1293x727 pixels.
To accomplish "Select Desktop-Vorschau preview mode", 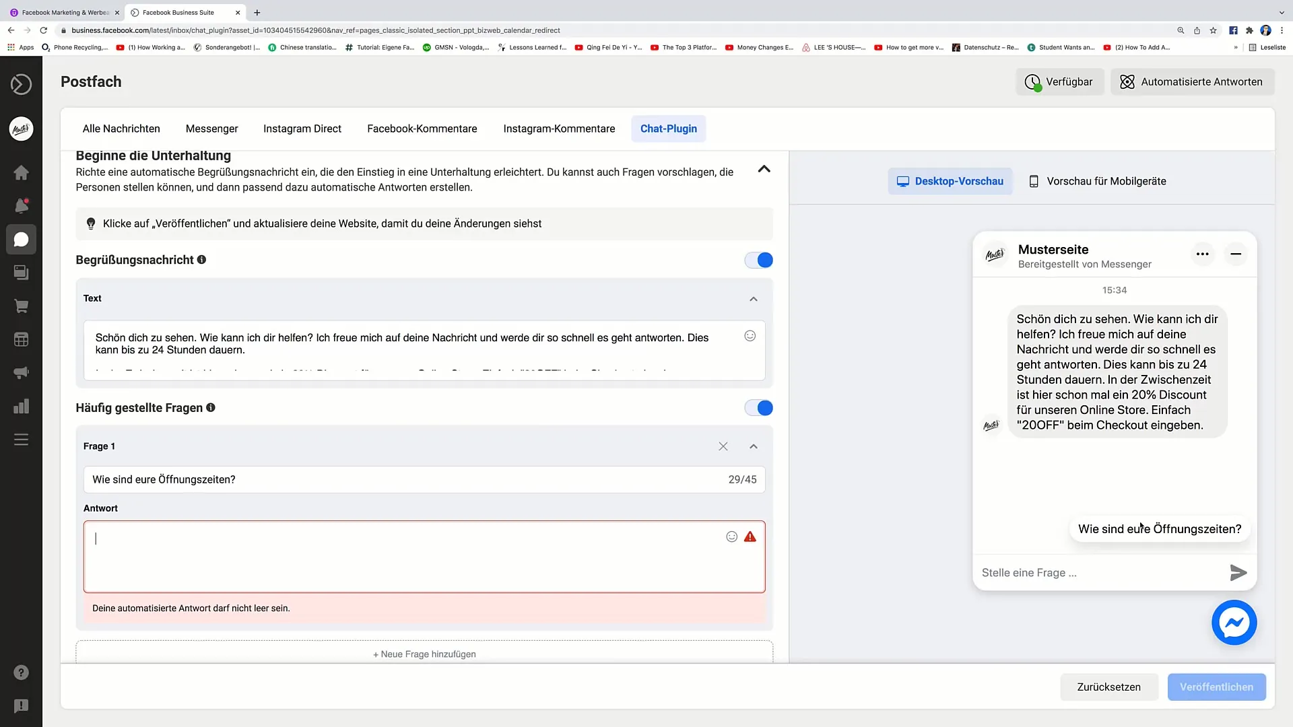I will pos(950,181).
